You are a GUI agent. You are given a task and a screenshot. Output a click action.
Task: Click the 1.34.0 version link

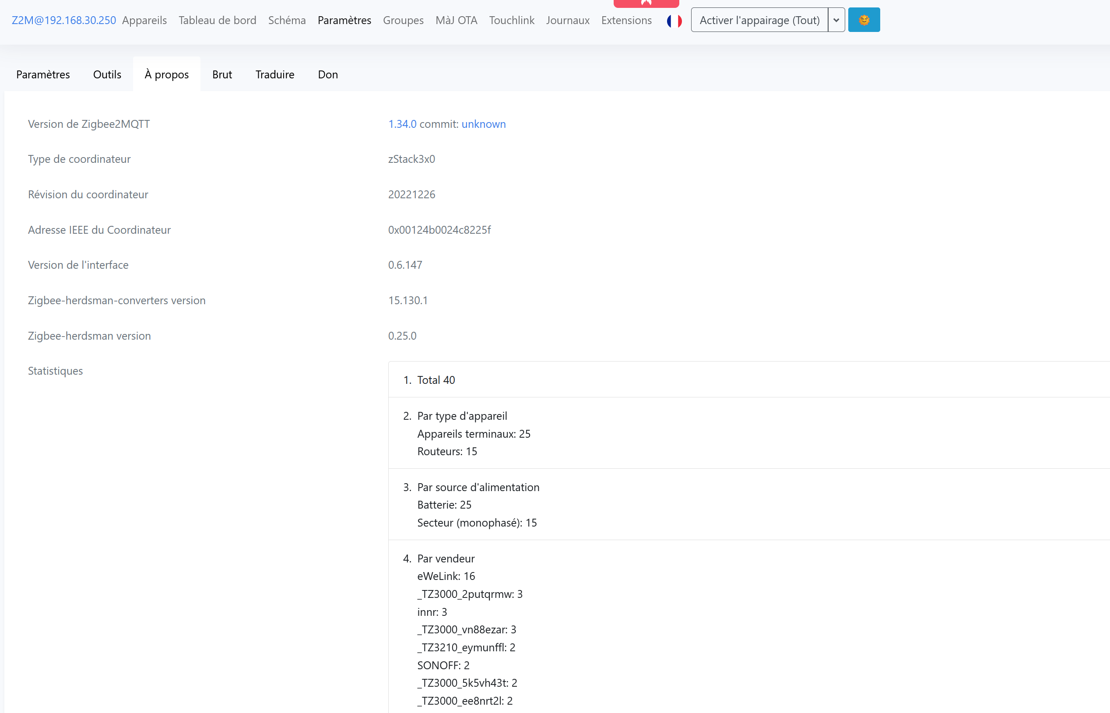click(x=402, y=124)
